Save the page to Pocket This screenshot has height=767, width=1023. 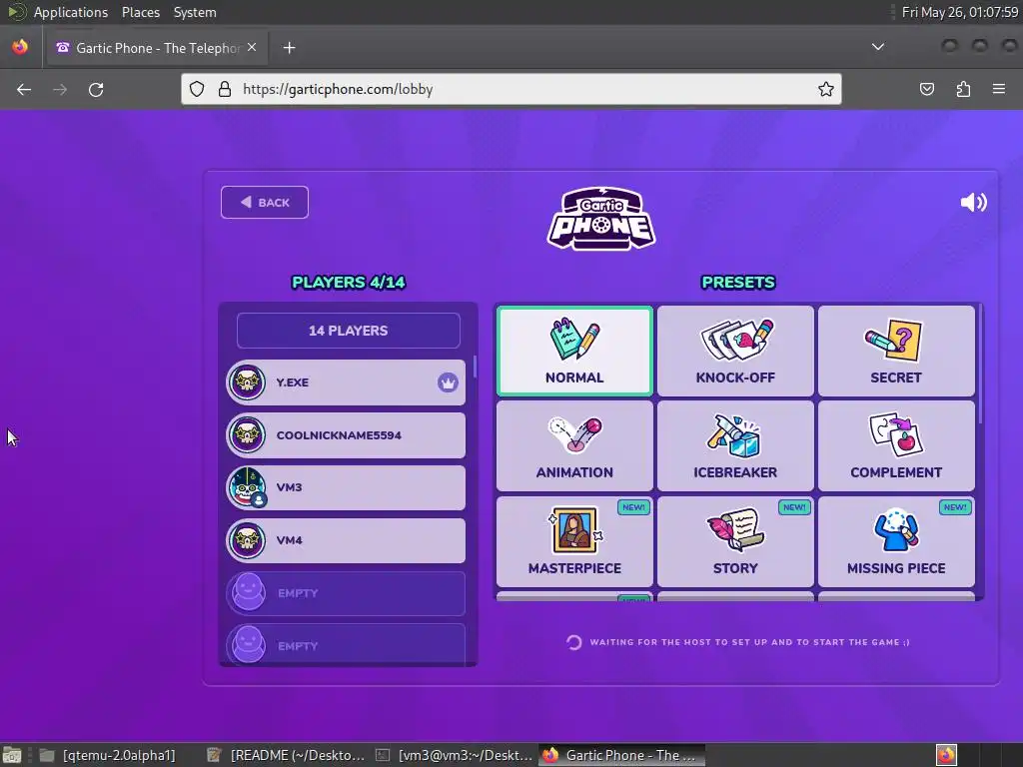[927, 89]
